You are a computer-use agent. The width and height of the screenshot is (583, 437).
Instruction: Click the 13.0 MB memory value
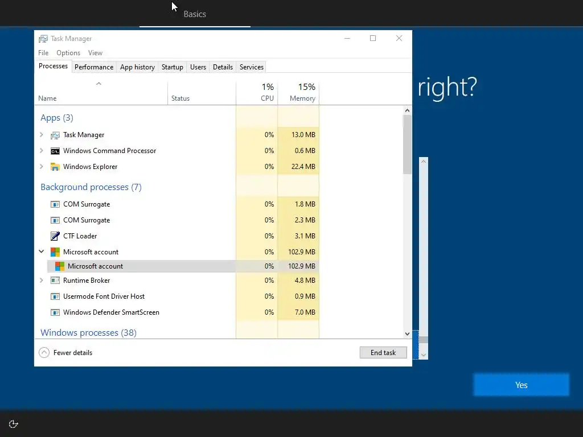click(x=303, y=134)
